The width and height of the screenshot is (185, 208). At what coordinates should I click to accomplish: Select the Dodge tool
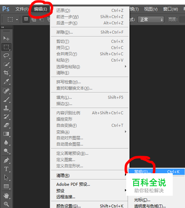point(6,151)
